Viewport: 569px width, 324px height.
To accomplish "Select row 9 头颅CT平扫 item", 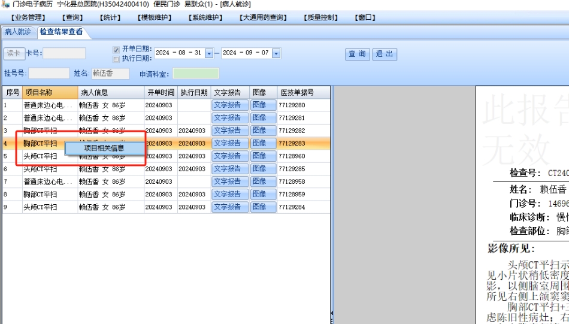I will coord(40,207).
